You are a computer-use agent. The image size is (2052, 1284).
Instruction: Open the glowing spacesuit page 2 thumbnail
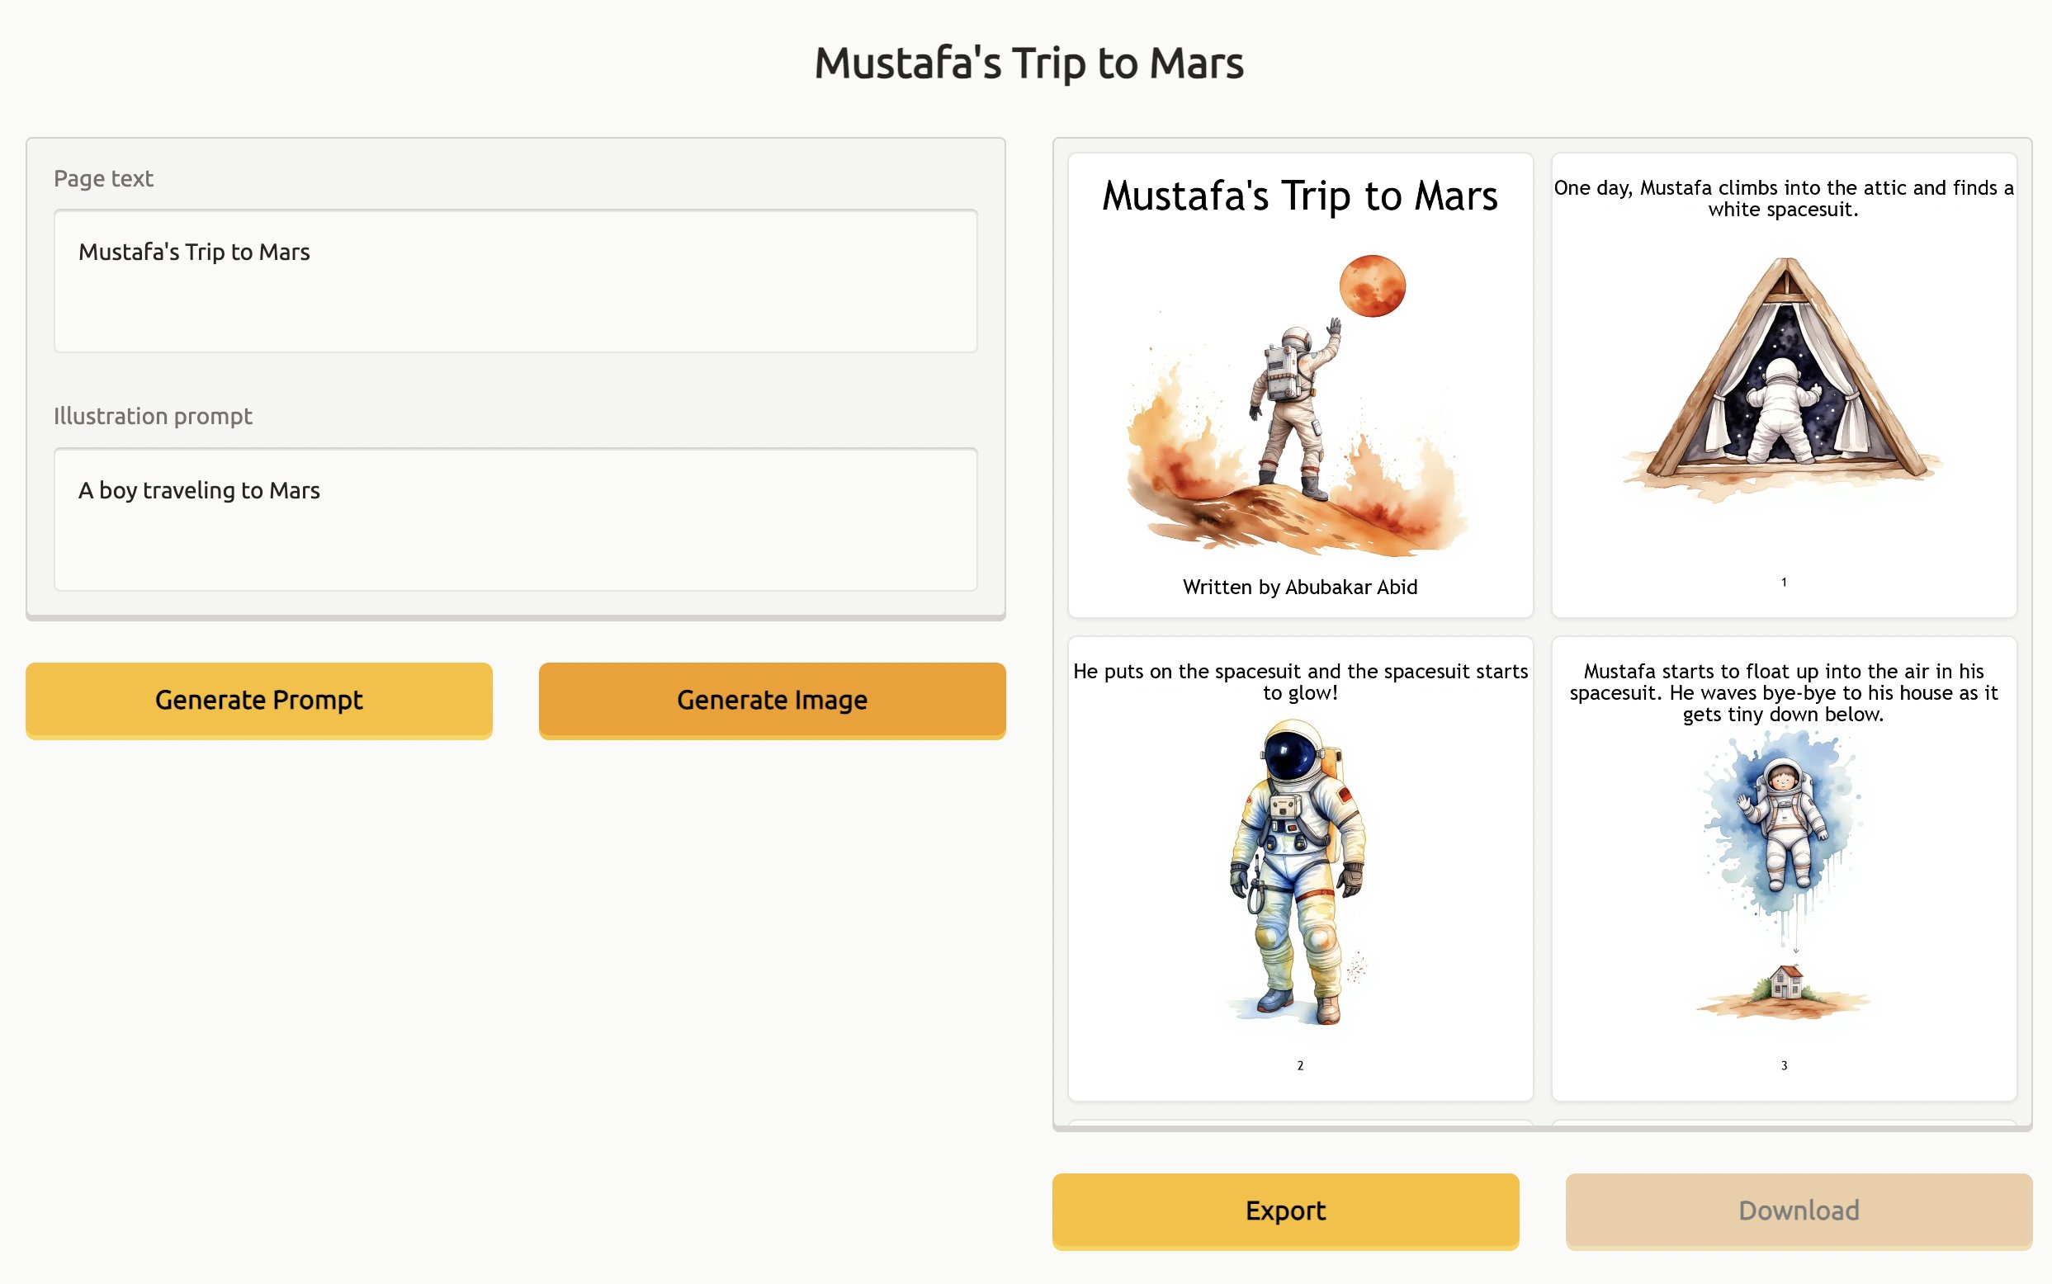1299,868
